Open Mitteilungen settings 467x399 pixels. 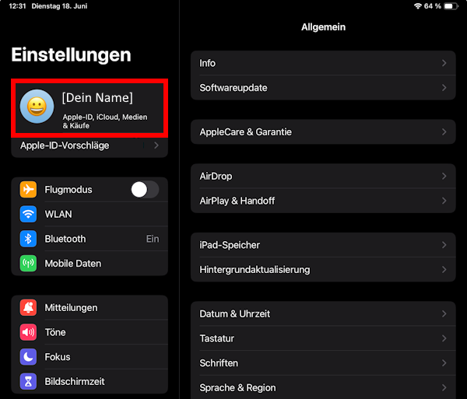(90, 307)
